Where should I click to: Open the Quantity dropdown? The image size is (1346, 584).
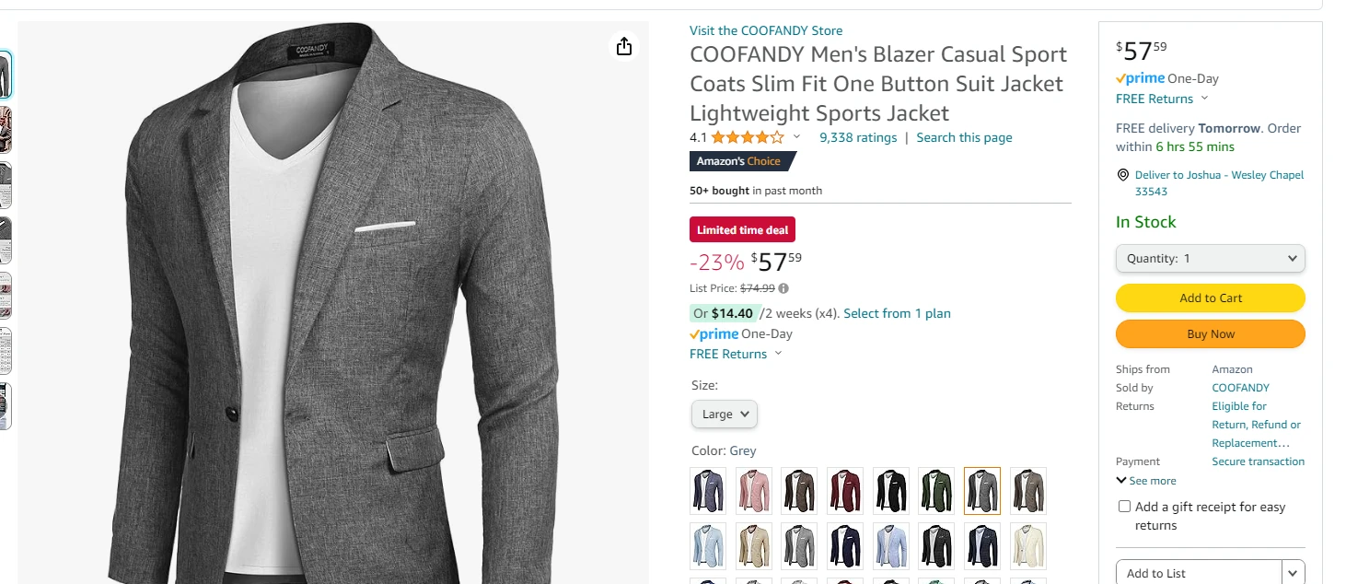(1210, 258)
